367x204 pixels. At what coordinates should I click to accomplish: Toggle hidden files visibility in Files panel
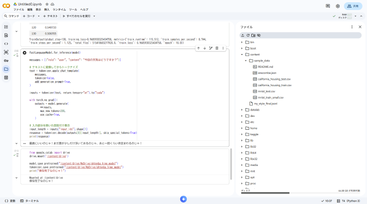pyautogui.click(x=259, y=35)
